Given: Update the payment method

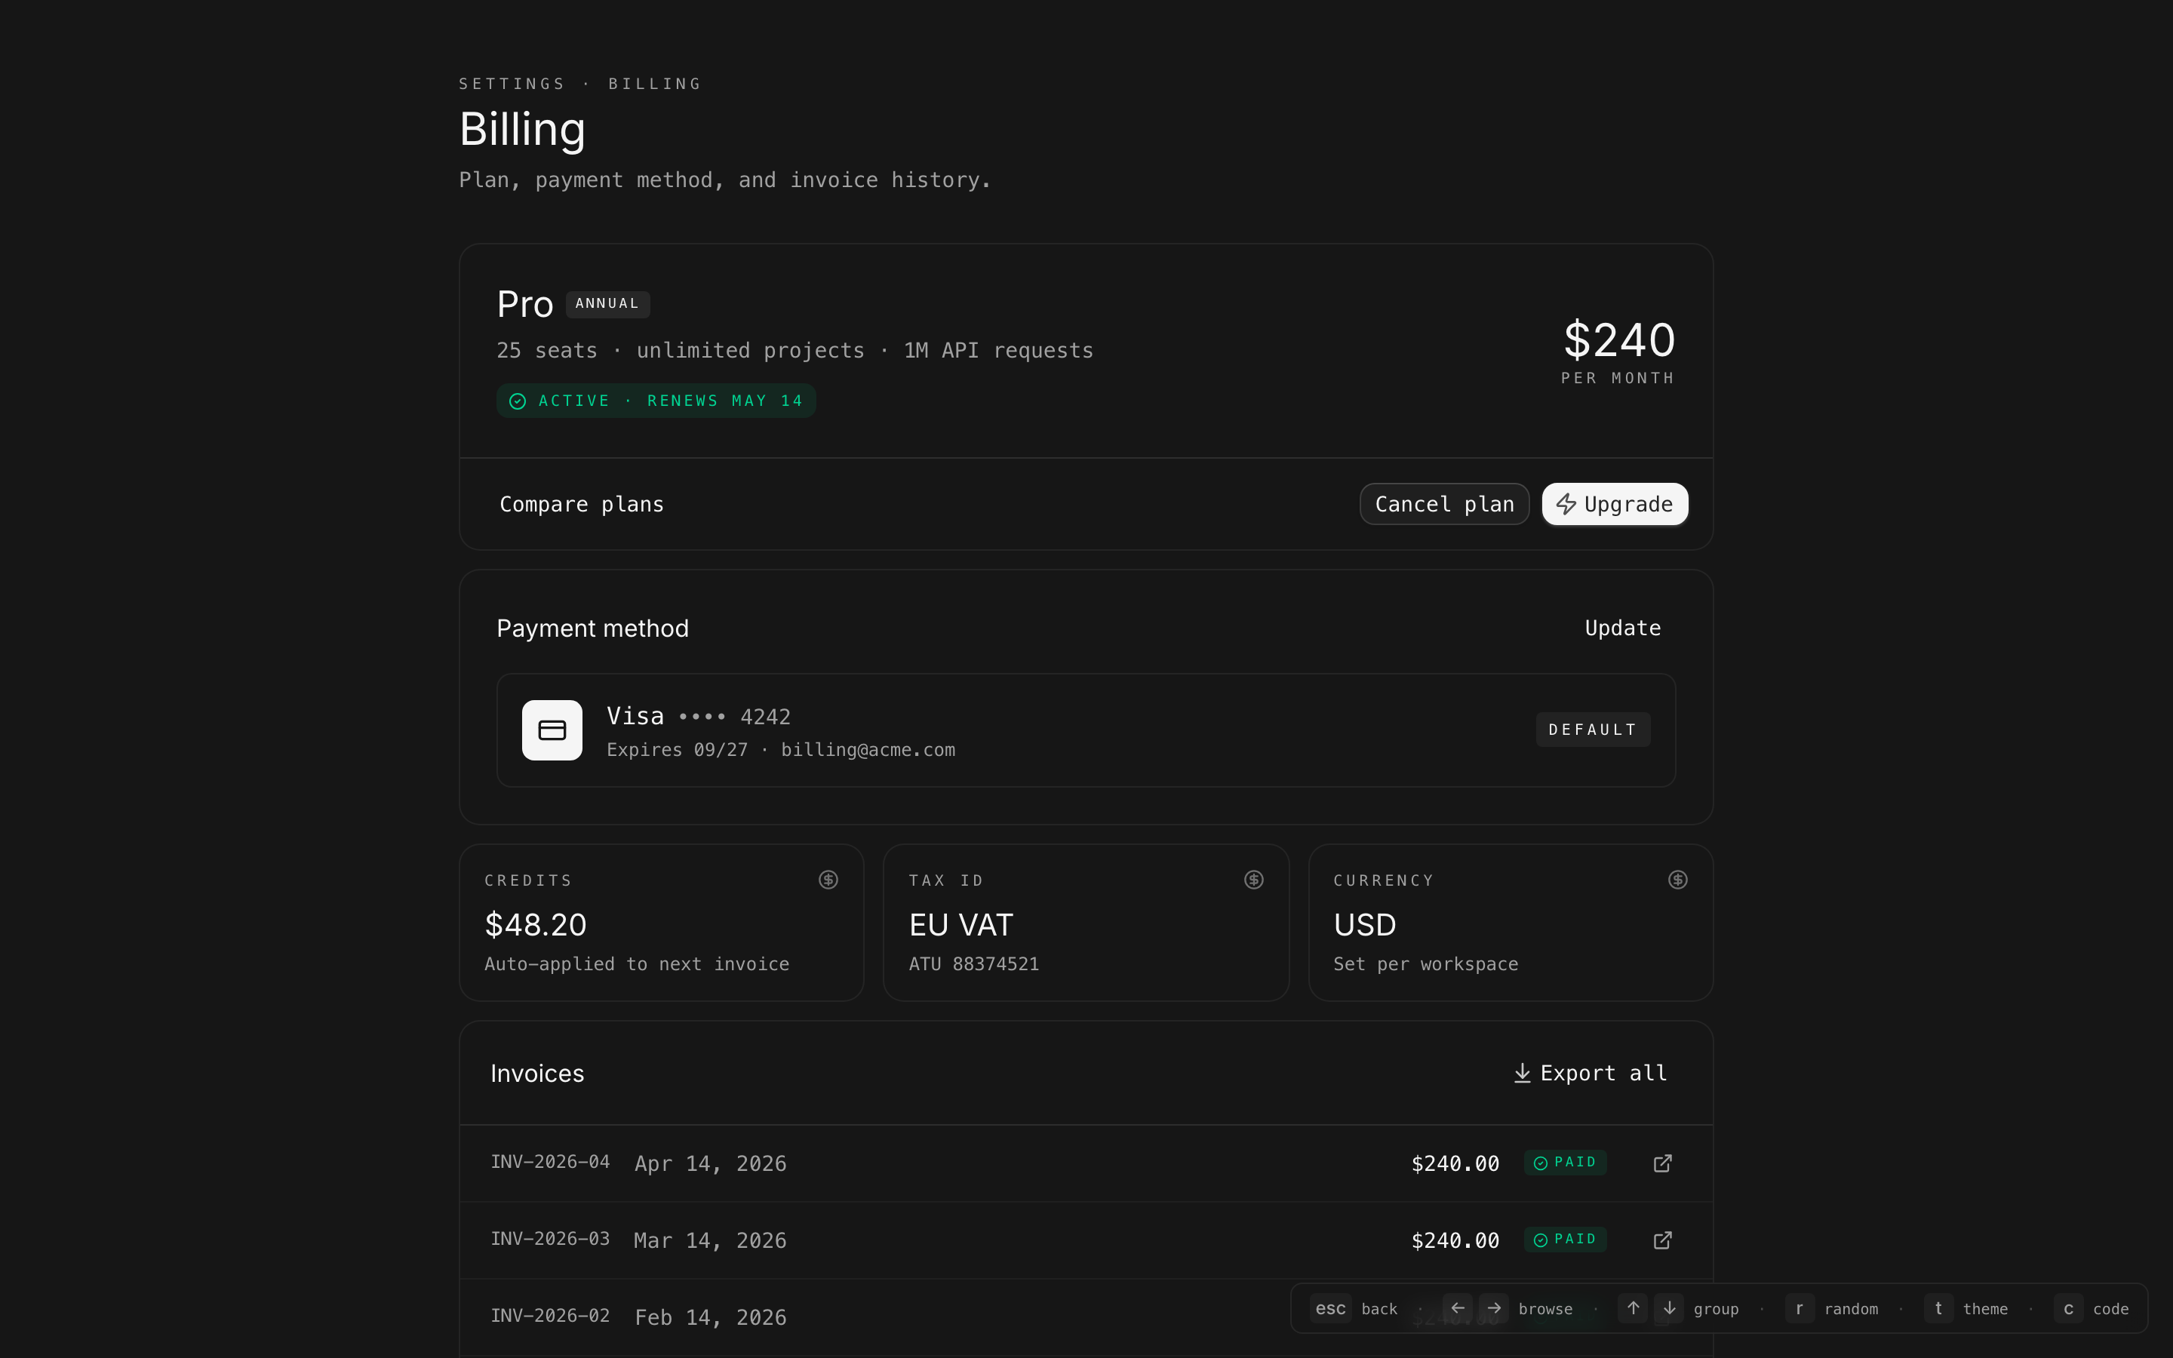Looking at the screenshot, I should tap(1622, 628).
